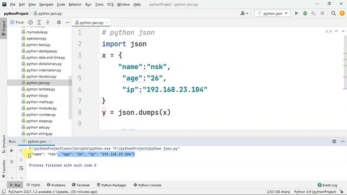Viewport: 347px width, 195px height.
Task: Open the Python Packages tab
Action: pyautogui.click(x=112, y=185)
